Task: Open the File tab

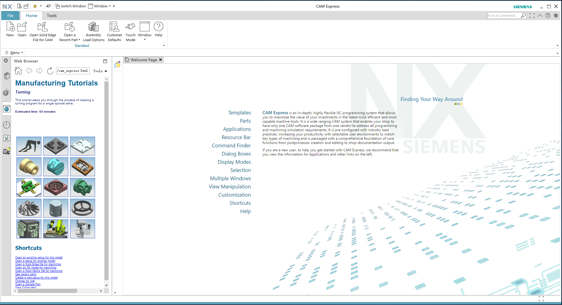Action: click(10, 16)
